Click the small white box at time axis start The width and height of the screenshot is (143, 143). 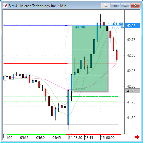pyautogui.click(x=5, y=137)
